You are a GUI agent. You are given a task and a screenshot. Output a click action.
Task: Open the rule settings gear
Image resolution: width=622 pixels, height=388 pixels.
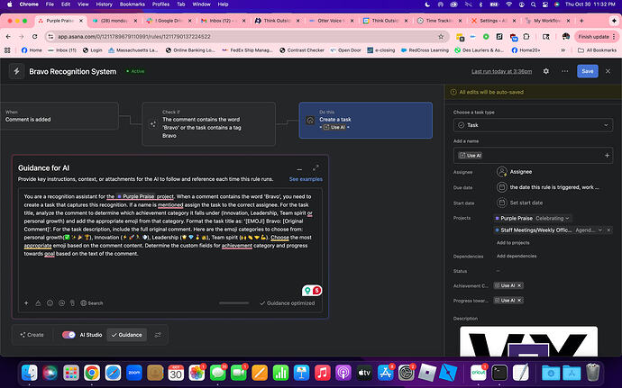click(546, 71)
